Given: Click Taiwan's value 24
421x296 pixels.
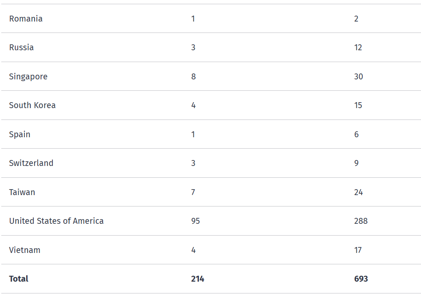Looking at the screenshot, I should 359,192.
